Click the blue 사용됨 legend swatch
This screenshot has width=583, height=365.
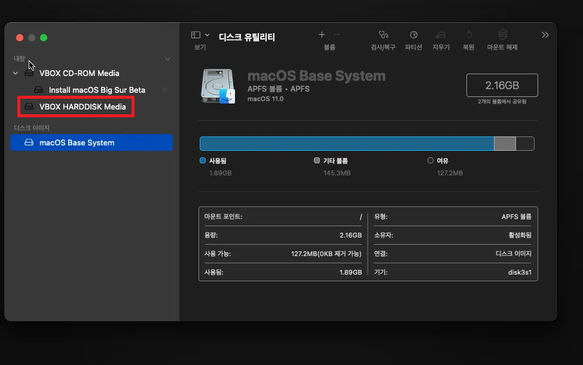[x=203, y=160]
